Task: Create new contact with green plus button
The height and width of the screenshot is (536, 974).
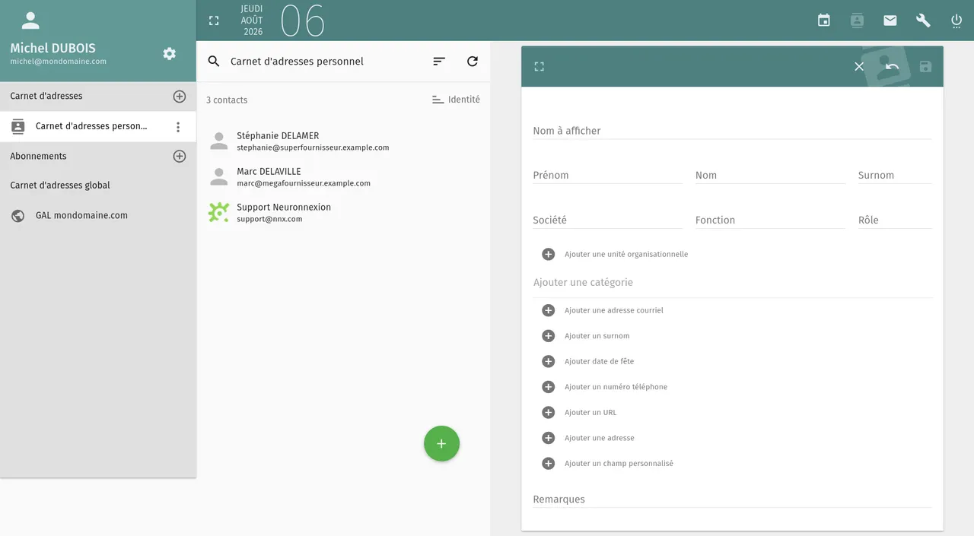Action: [441, 444]
